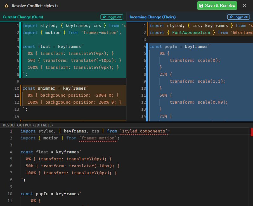Click the 'transform: scale(0.90);' line in the Theirs pane
The image size is (253, 206).
[x=198, y=102]
